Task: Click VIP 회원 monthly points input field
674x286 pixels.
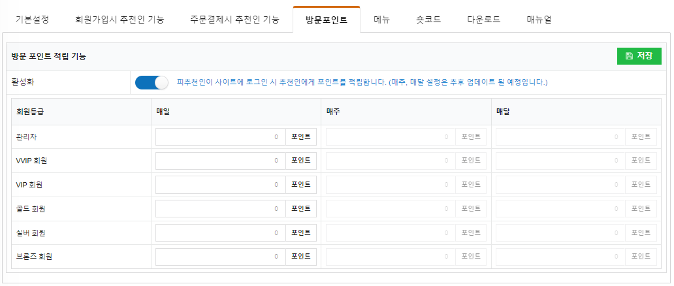Action: (560, 185)
